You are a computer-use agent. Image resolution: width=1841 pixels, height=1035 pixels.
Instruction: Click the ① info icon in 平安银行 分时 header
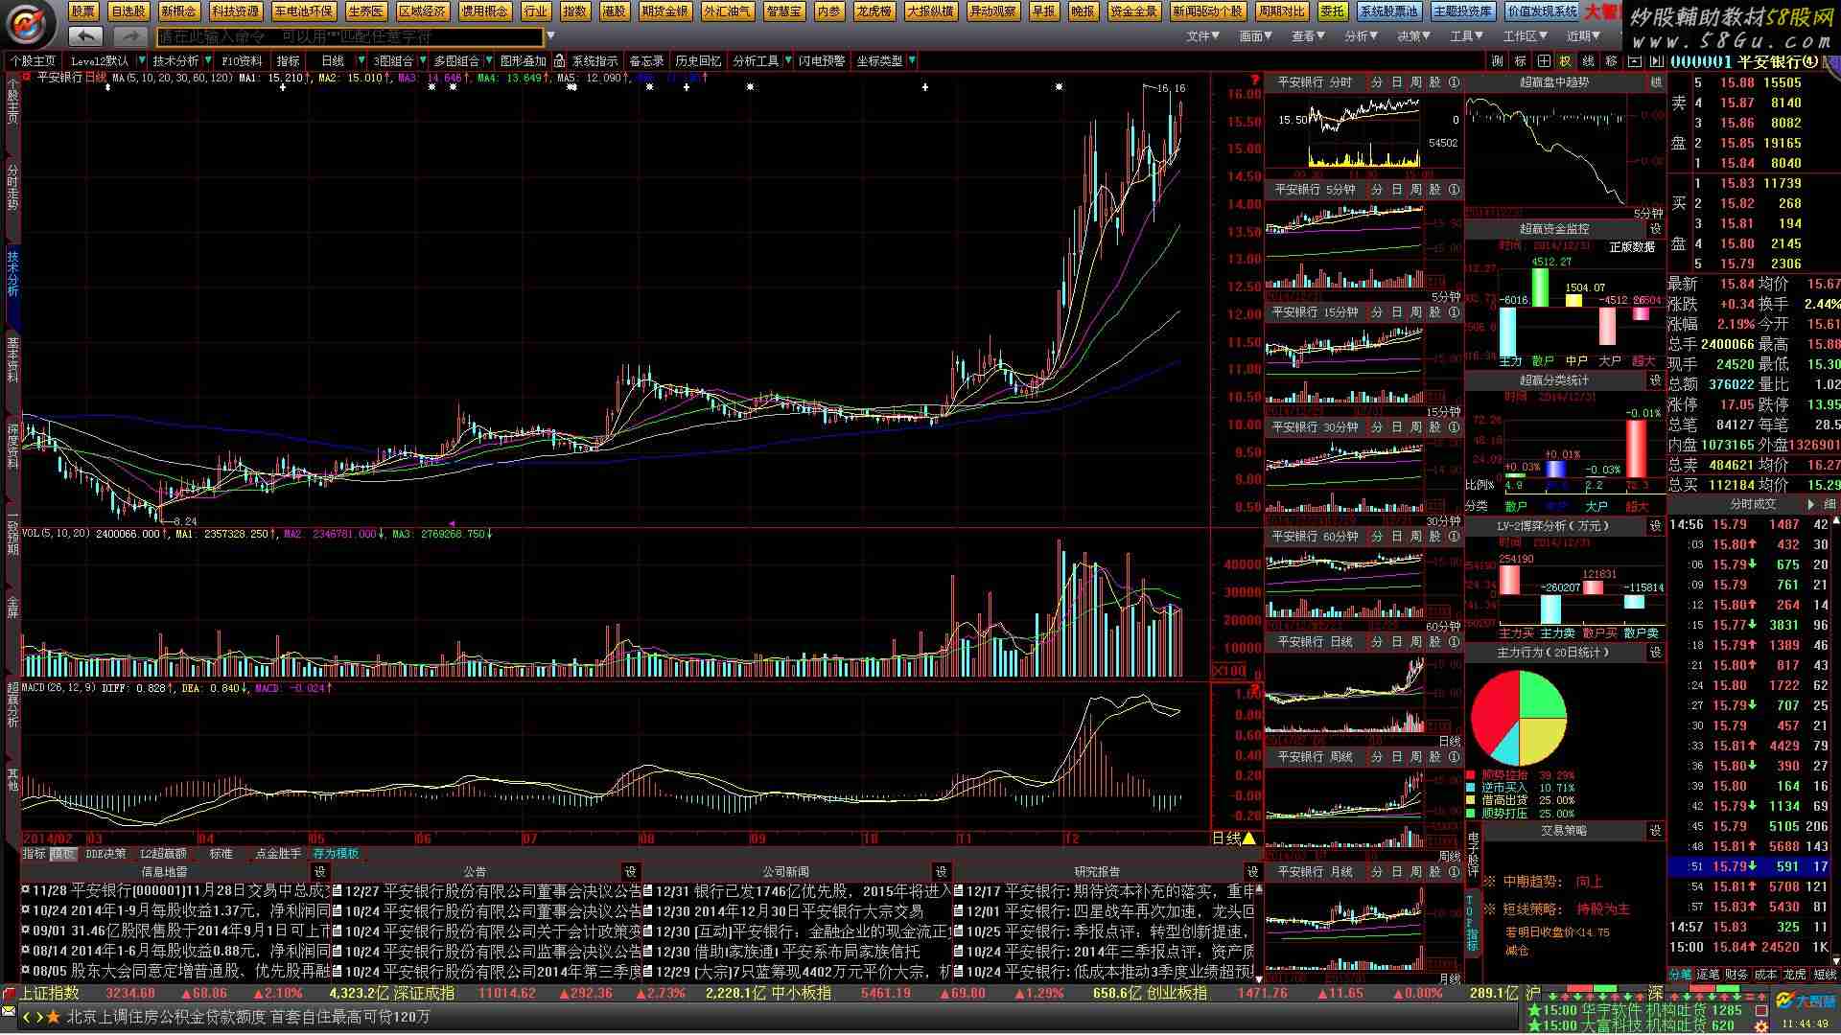pos(1454,82)
